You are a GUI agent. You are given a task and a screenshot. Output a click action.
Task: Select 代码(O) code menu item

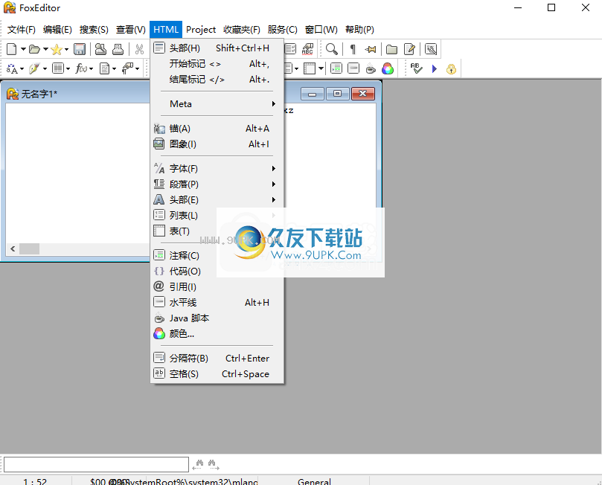click(x=217, y=272)
